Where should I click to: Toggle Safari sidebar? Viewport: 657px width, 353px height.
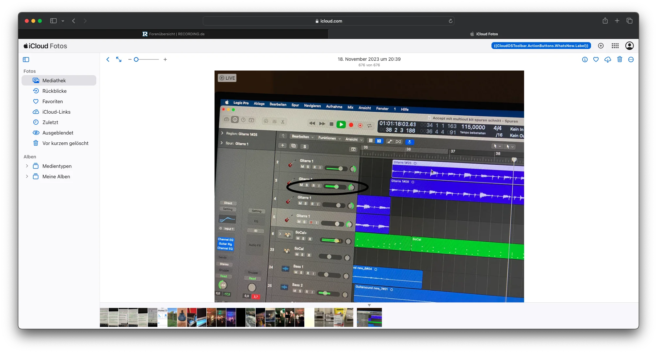54,21
